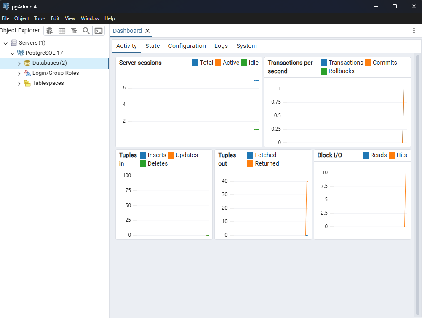This screenshot has width=422, height=318.
Task: Click the orange Commits legend swatch
Action: click(x=368, y=63)
